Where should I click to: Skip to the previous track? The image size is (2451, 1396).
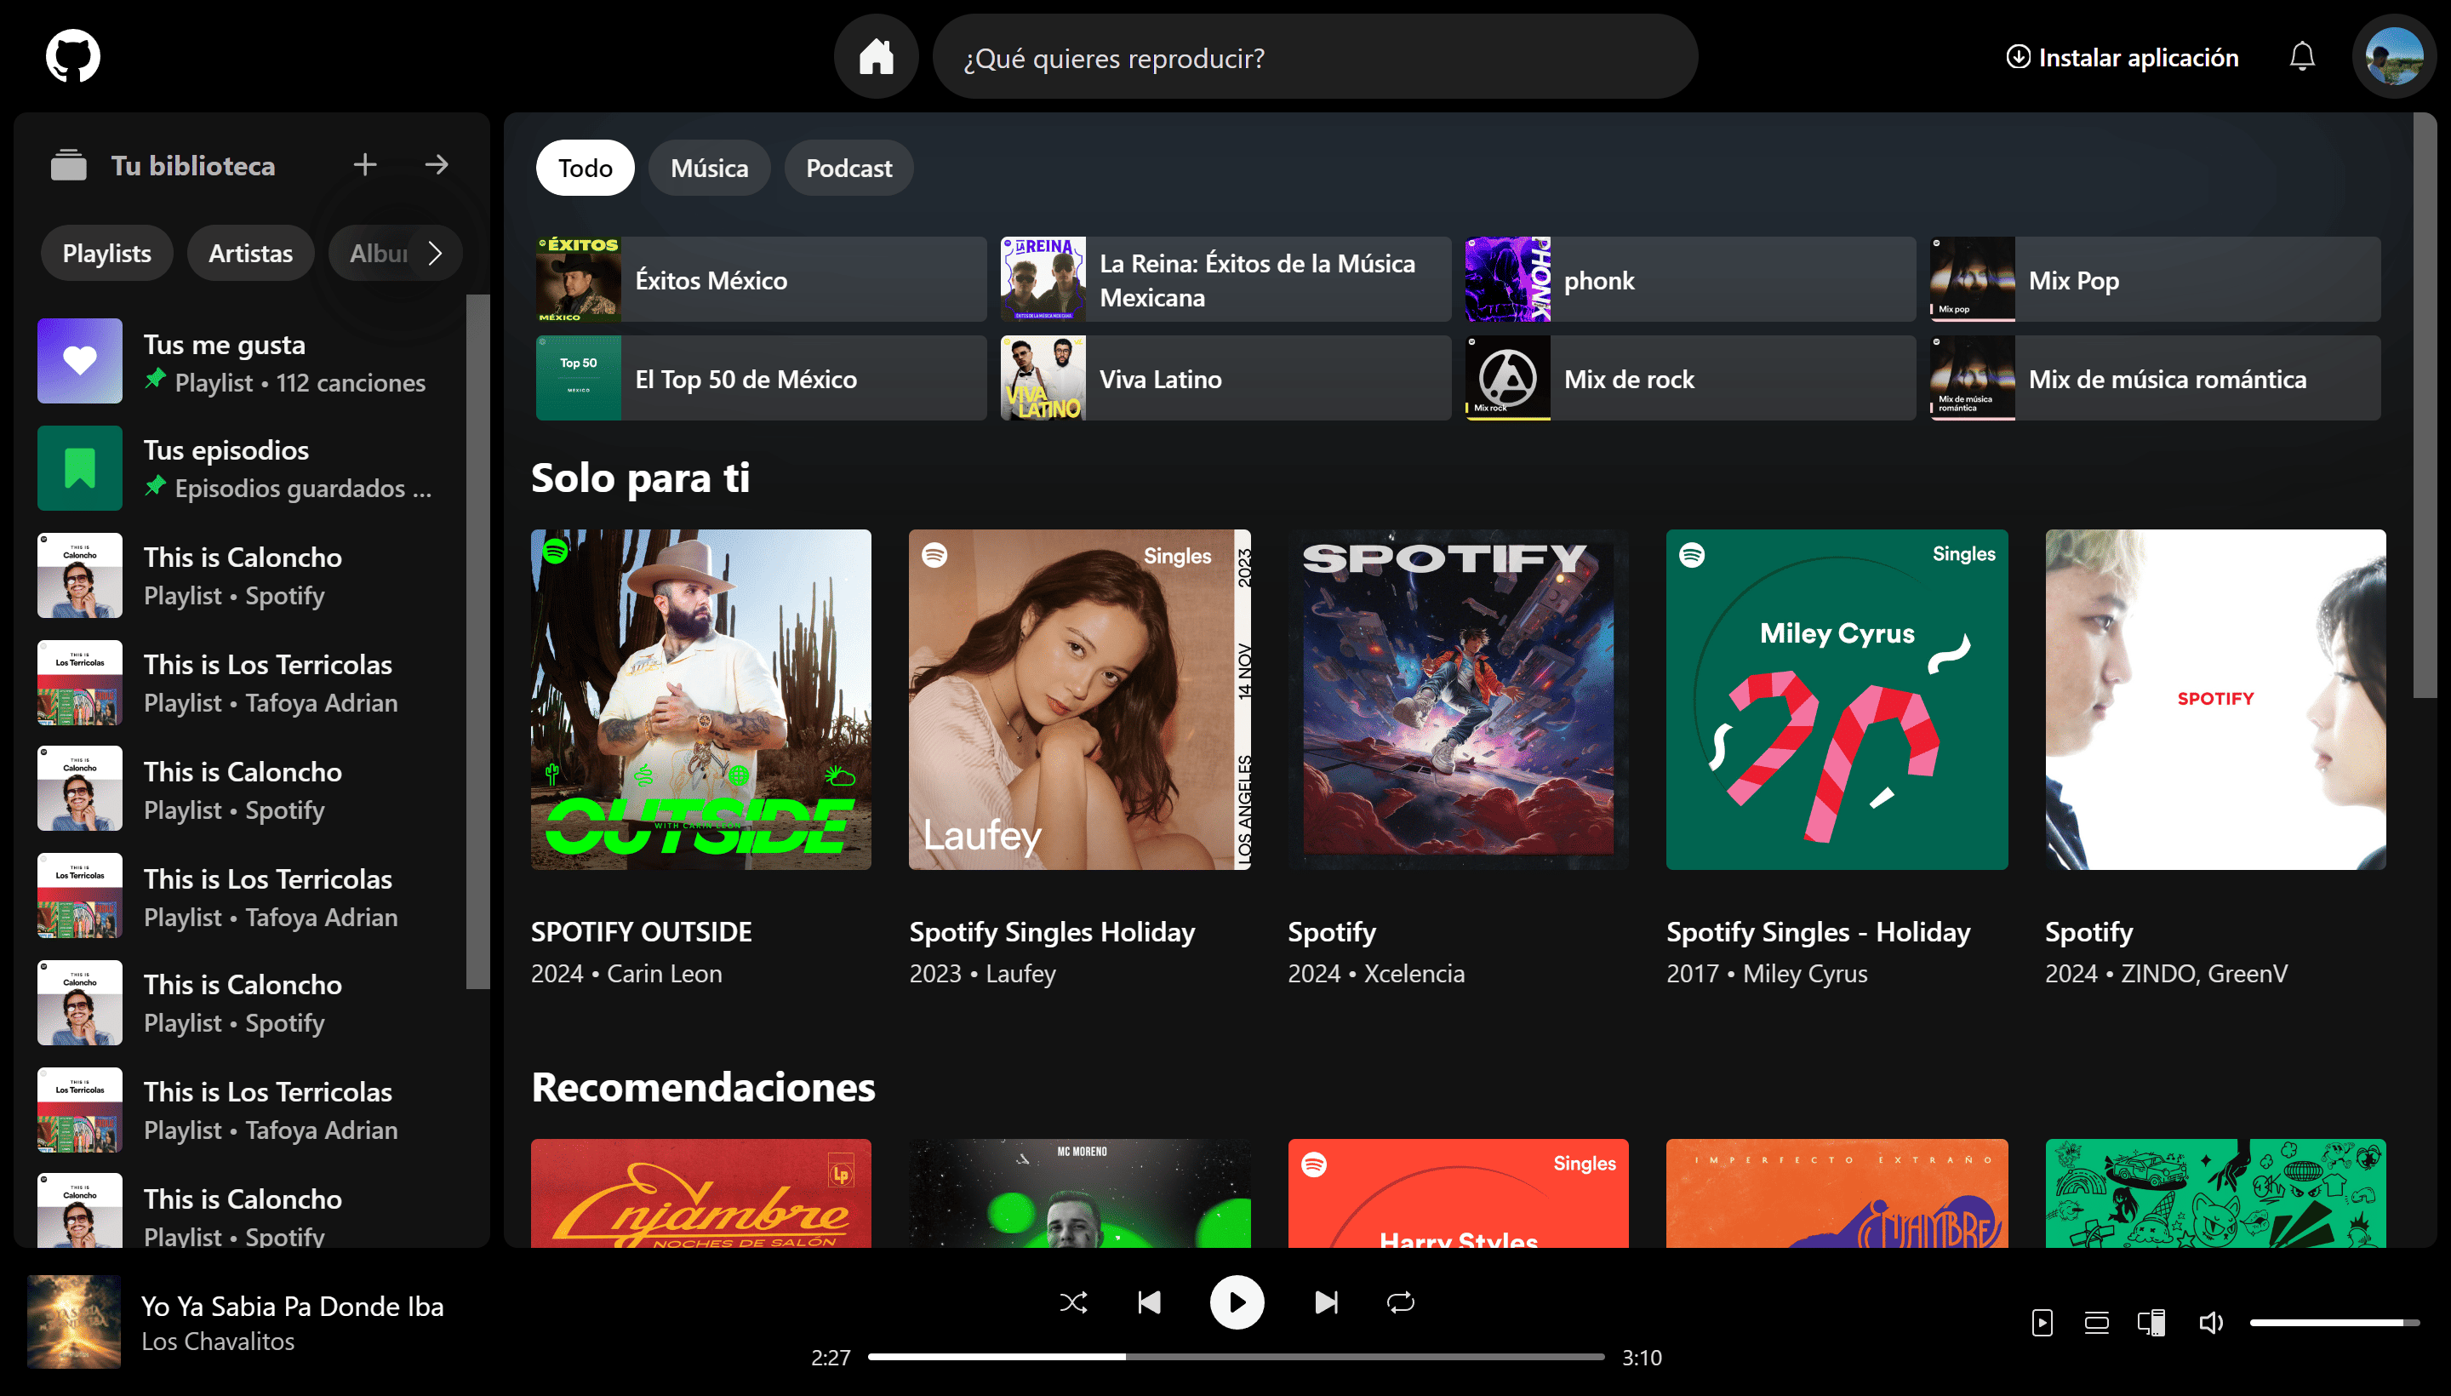(x=1149, y=1302)
